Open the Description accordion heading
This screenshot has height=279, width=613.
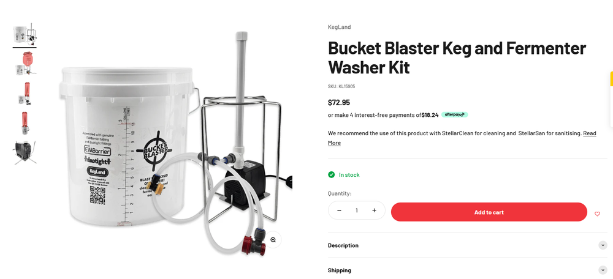click(343, 245)
